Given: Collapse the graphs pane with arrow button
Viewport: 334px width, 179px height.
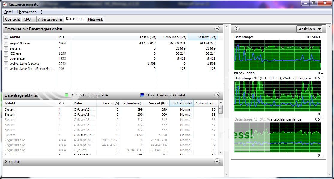Looking at the screenshot, I should (237, 29).
